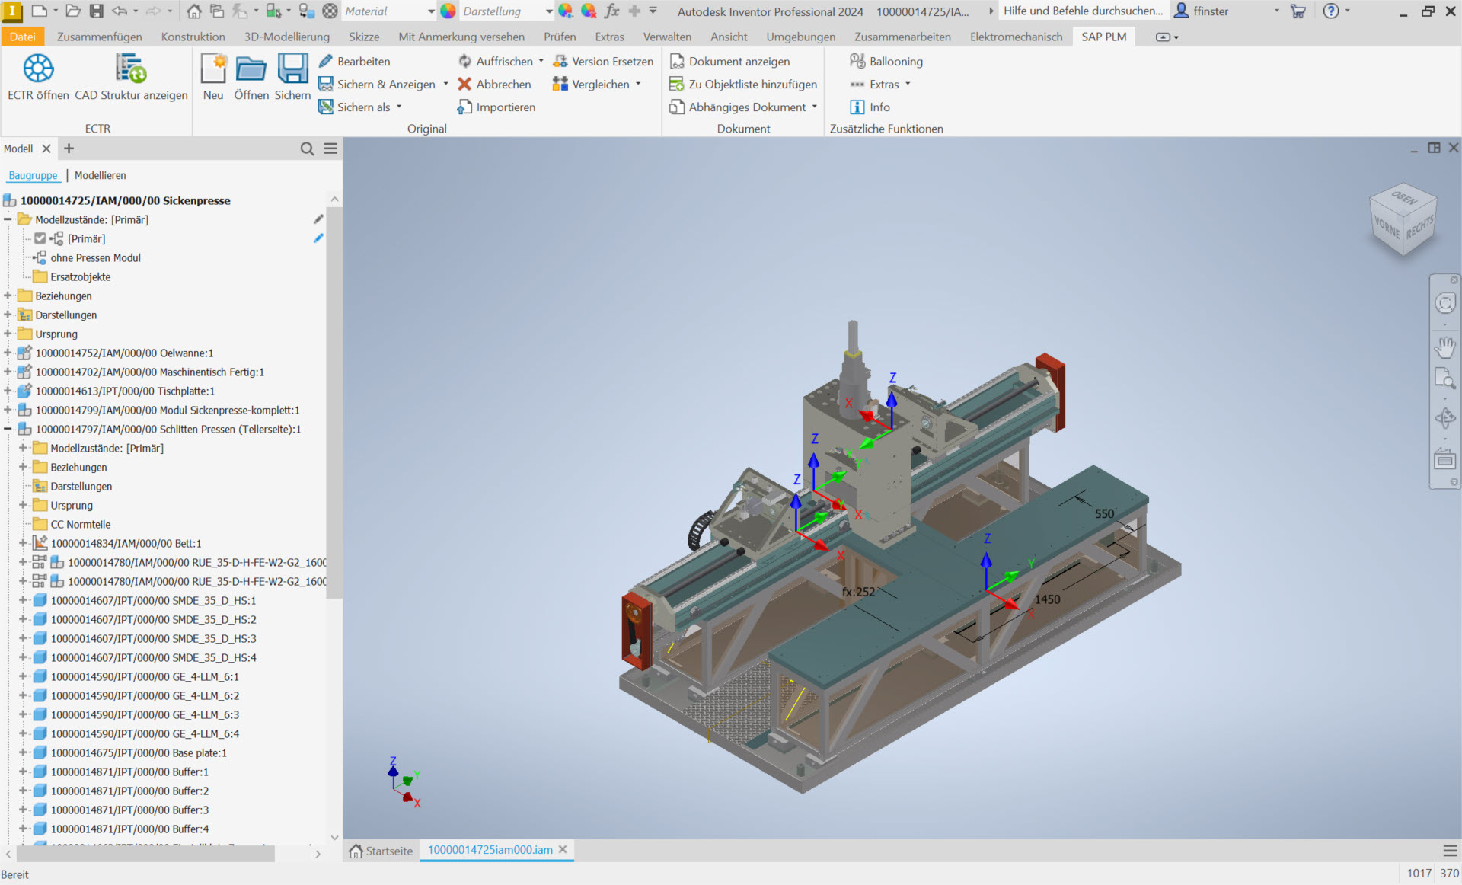The width and height of the screenshot is (1462, 885).
Task: Collapse the Schlitten Pressen (Tellerseite) node
Action: 8,430
